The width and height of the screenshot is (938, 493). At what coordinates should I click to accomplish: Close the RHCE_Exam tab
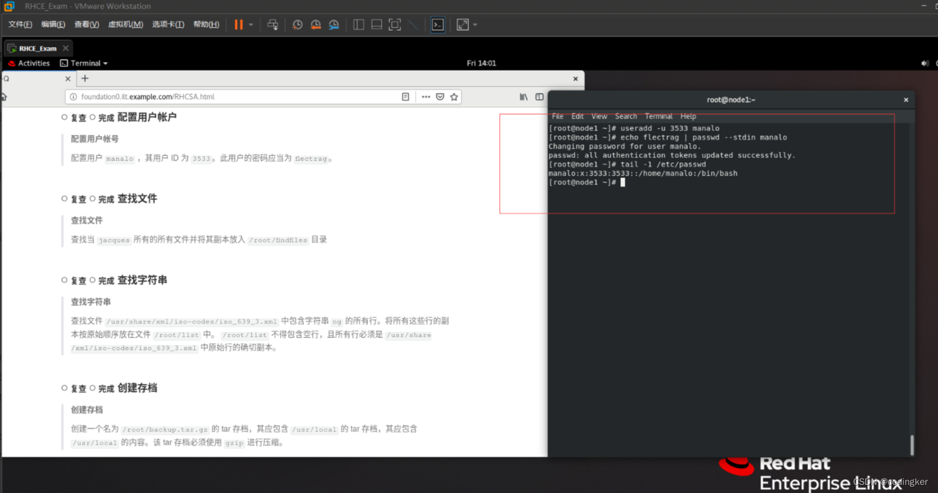click(65, 48)
